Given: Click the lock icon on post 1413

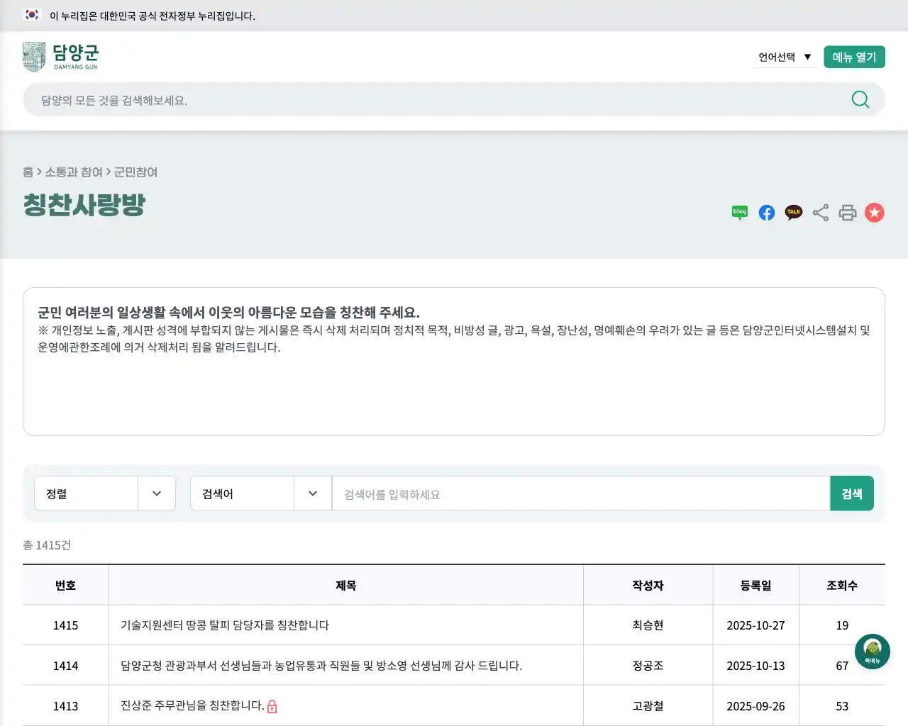Looking at the screenshot, I should pos(272,706).
